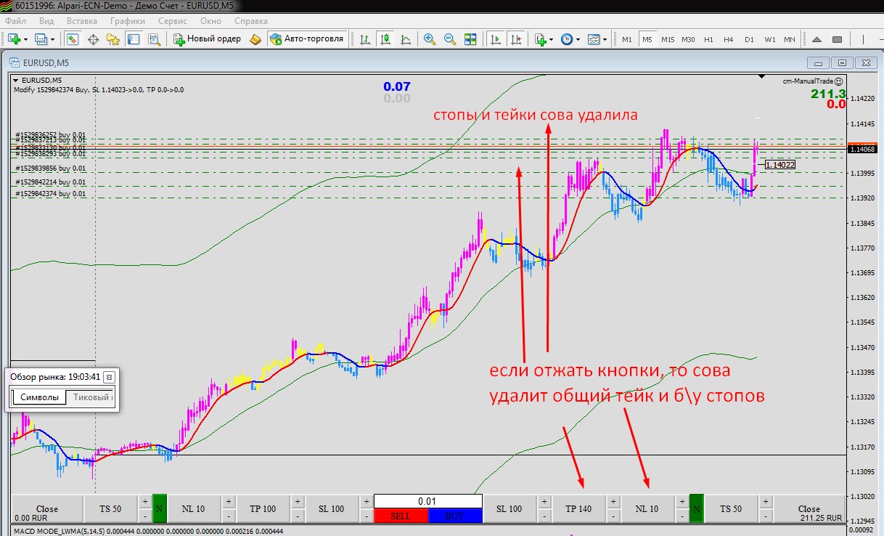
Task: Switch chart to bar chart icon
Action: coord(365,38)
